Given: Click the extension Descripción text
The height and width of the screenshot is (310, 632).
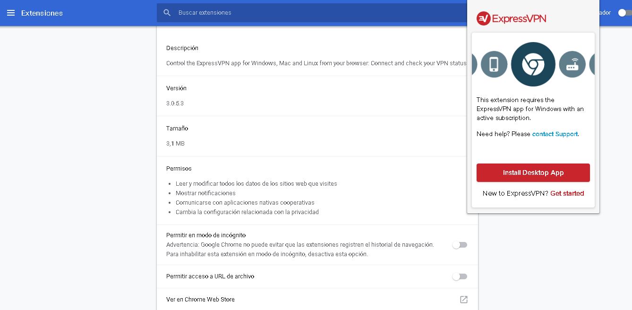Looking at the screenshot, I should [x=316, y=63].
